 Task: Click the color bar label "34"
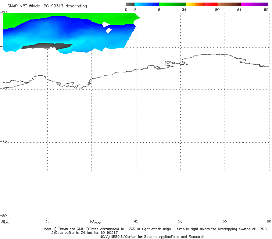(x=184, y=10)
